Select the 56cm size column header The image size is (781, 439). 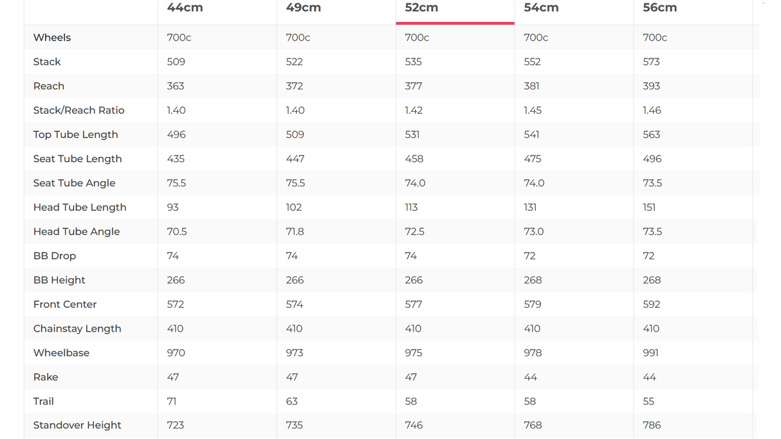click(x=659, y=8)
